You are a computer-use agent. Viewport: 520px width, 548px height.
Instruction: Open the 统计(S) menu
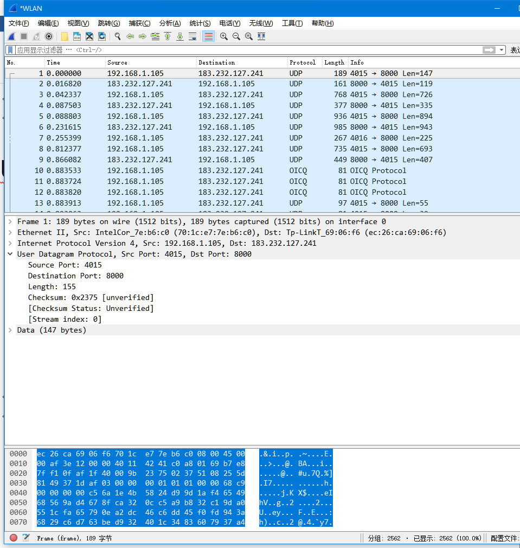200,23
